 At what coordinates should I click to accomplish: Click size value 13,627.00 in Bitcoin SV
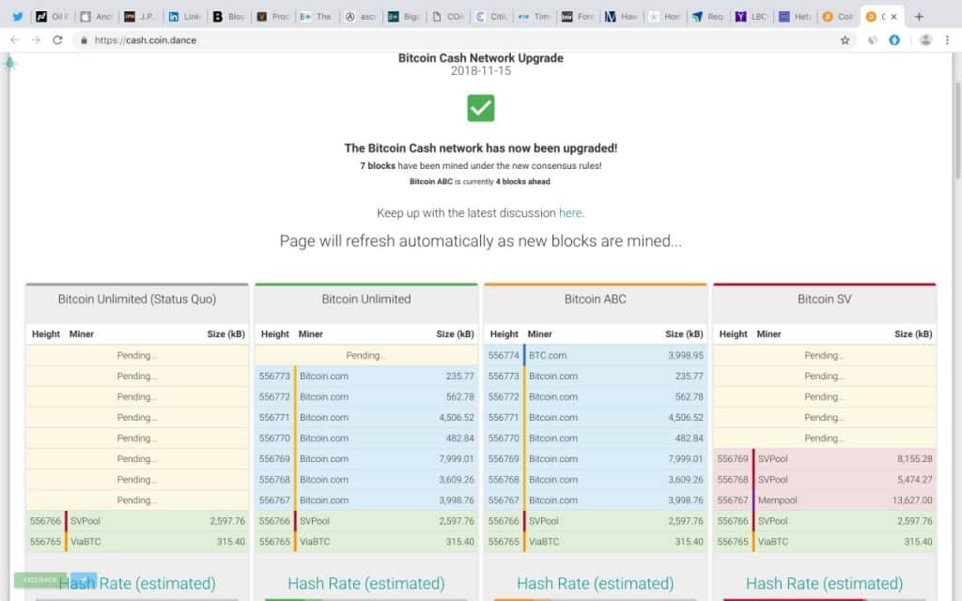tap(911, 501)
